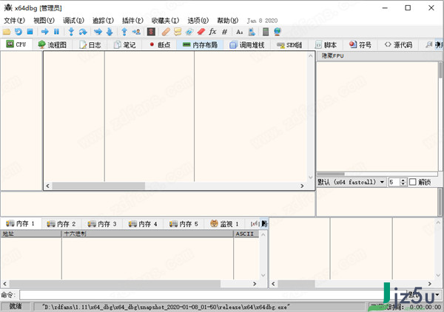This screenshot has height=312, width=444.
Task: Open the Calculator icon
Action: tap(266, 32)
